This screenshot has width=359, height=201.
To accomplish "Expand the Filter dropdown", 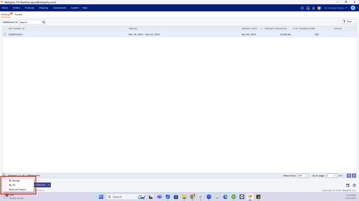I will click(x=349, y=22).
